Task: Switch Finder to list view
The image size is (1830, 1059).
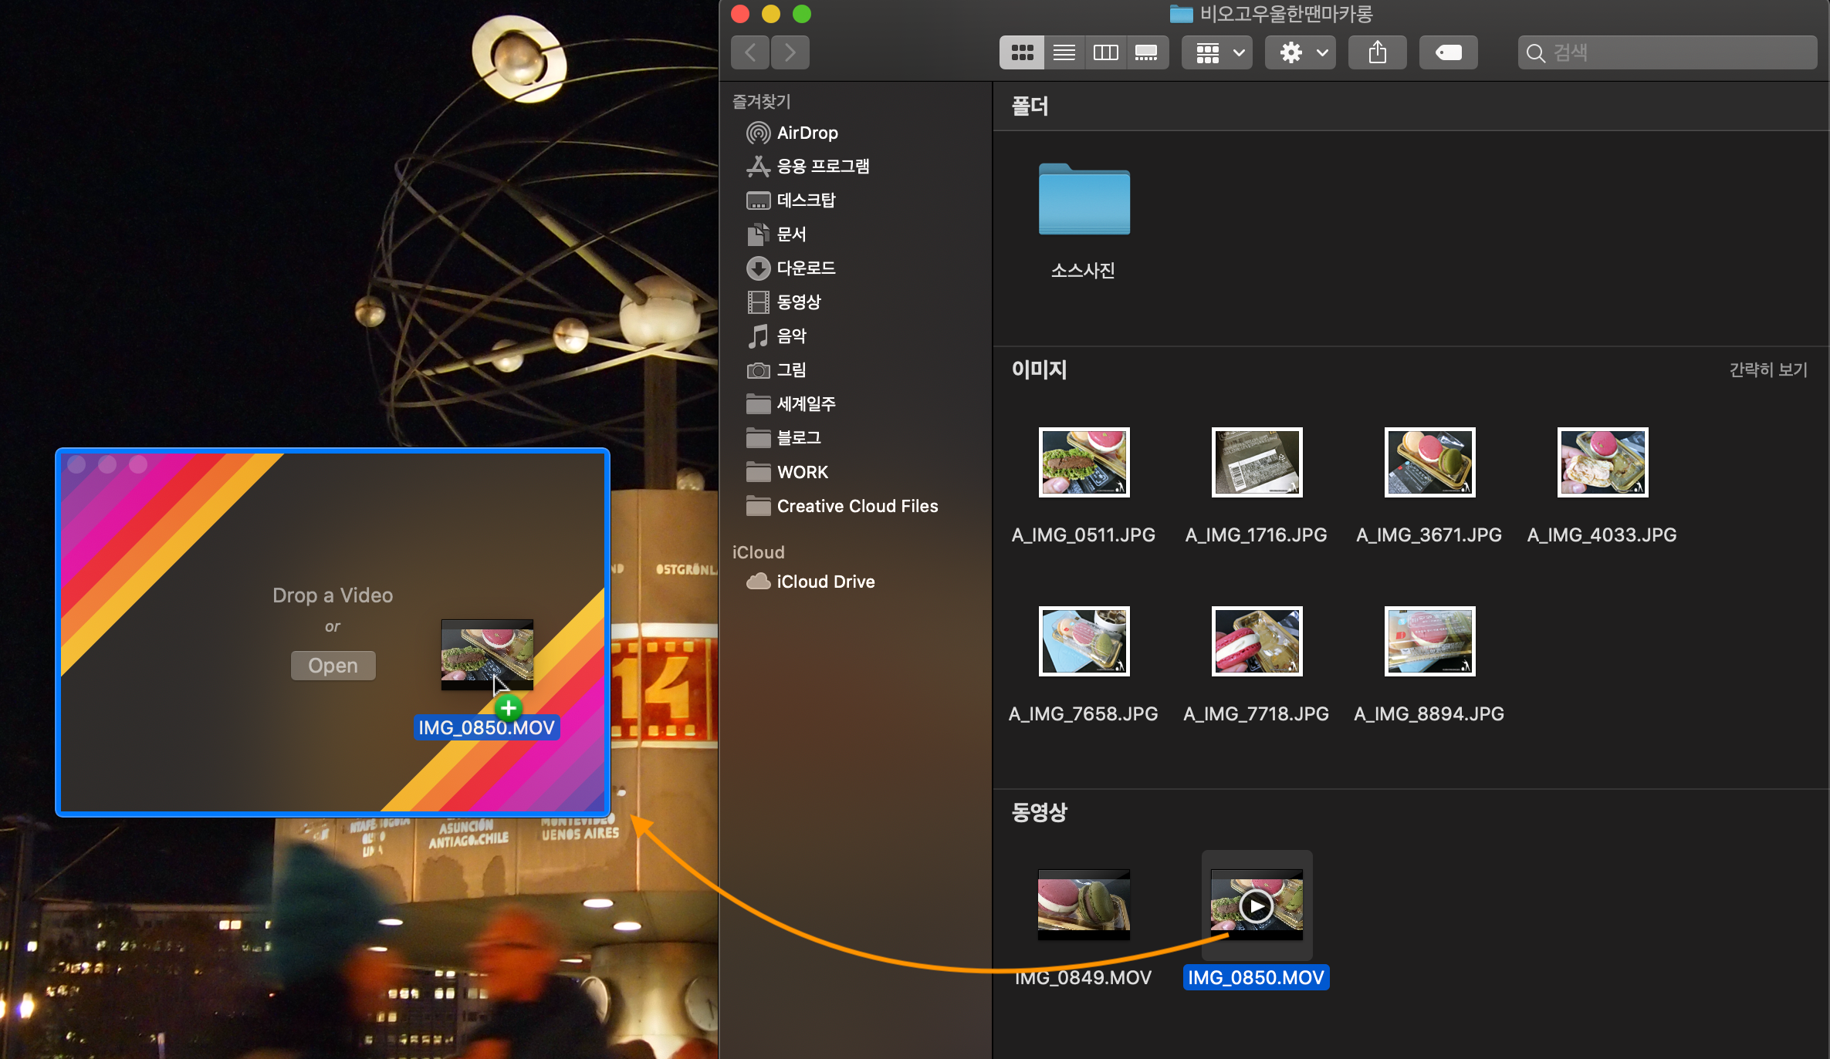Action: coord(1064,52)
